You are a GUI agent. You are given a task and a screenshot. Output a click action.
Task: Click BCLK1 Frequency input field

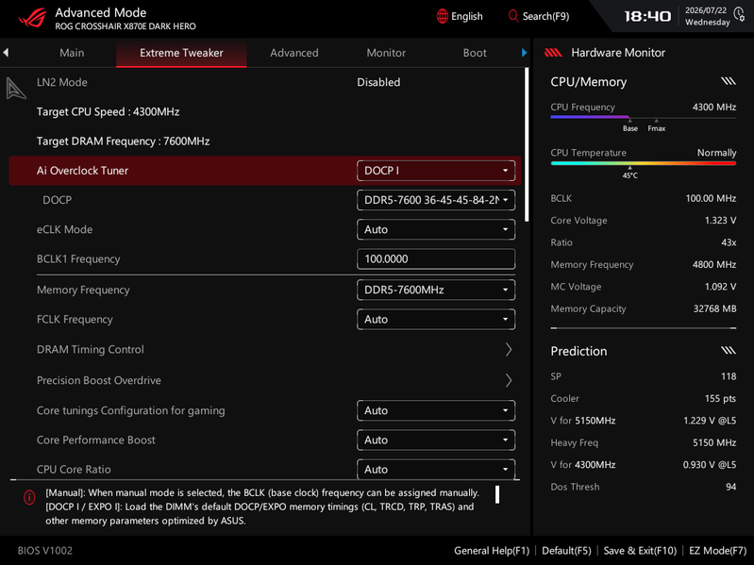click(436, 259)
